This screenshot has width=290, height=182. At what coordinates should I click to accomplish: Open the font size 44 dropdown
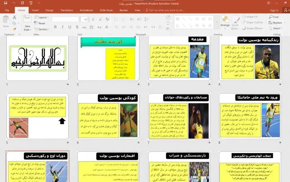coord(88,19)
